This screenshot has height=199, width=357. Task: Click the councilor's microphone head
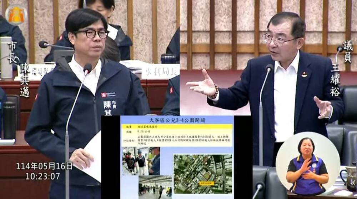269,68
